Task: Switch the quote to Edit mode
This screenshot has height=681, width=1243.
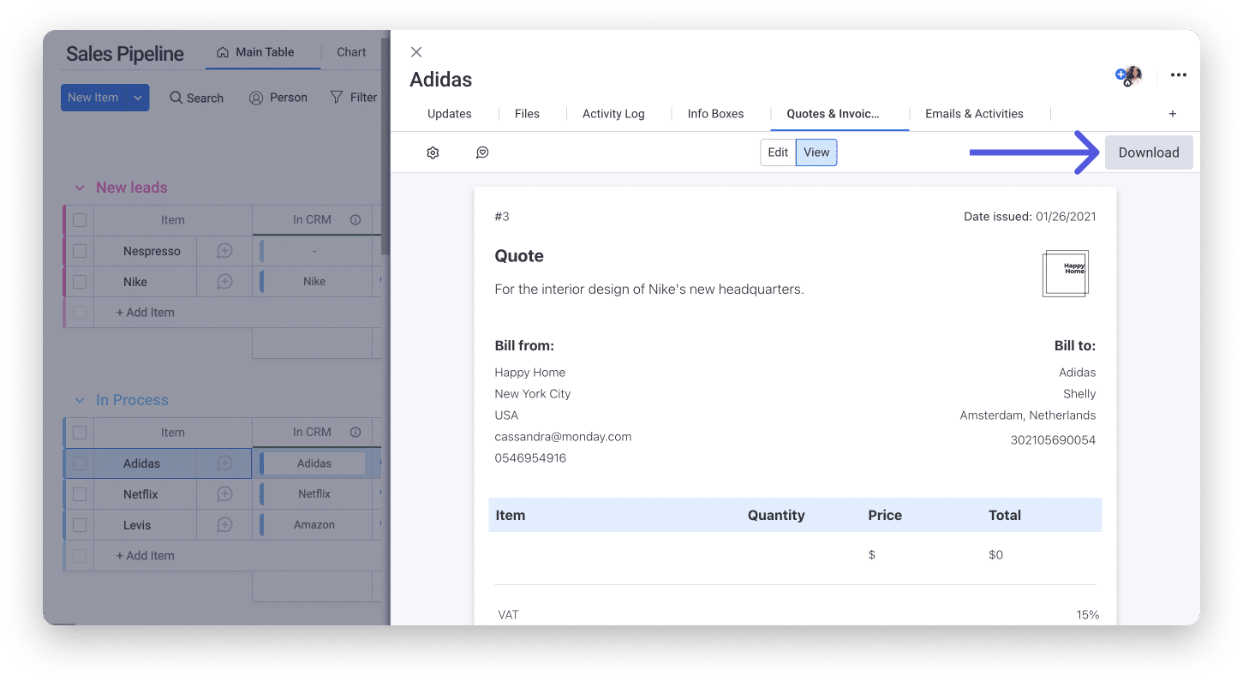Action: point(778,152)
